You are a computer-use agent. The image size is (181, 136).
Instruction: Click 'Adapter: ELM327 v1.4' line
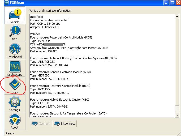tap(44, 27)
